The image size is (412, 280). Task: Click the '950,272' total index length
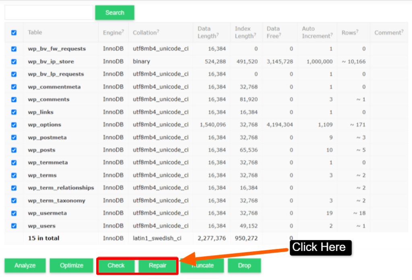(x=246, y=238)
